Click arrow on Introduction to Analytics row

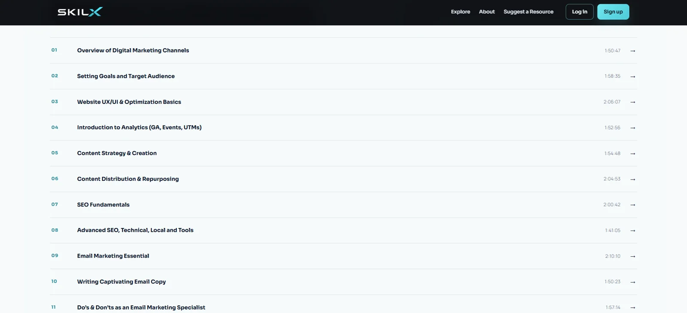pos(632,128)
